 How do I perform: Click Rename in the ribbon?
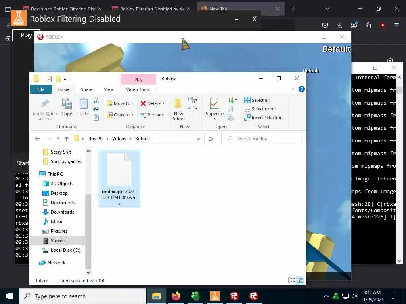coord(152,115)
